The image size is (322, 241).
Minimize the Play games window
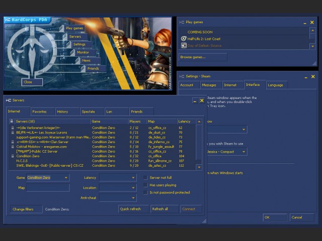[x=305, y=23]
